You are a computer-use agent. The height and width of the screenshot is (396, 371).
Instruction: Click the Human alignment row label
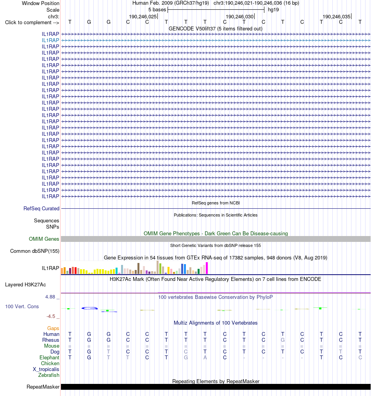[x=51, y=334]
